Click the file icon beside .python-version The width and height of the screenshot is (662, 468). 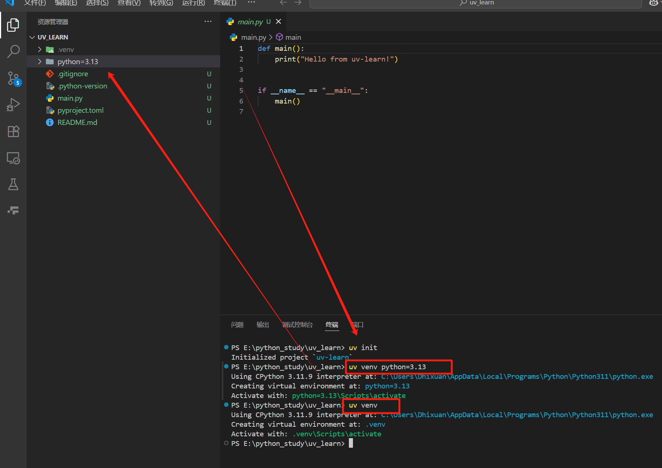pyautogui.click(x=50, y=86)
